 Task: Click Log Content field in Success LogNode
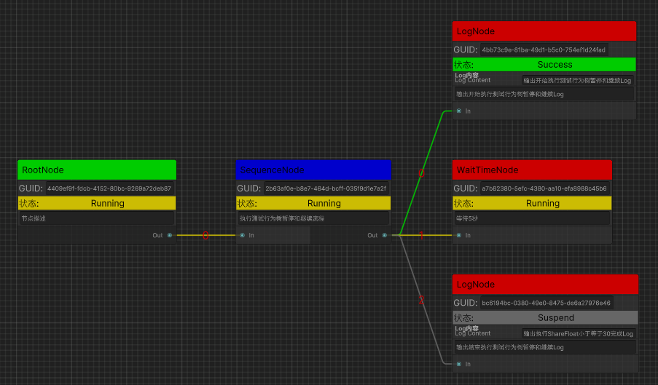coord(577,80)
